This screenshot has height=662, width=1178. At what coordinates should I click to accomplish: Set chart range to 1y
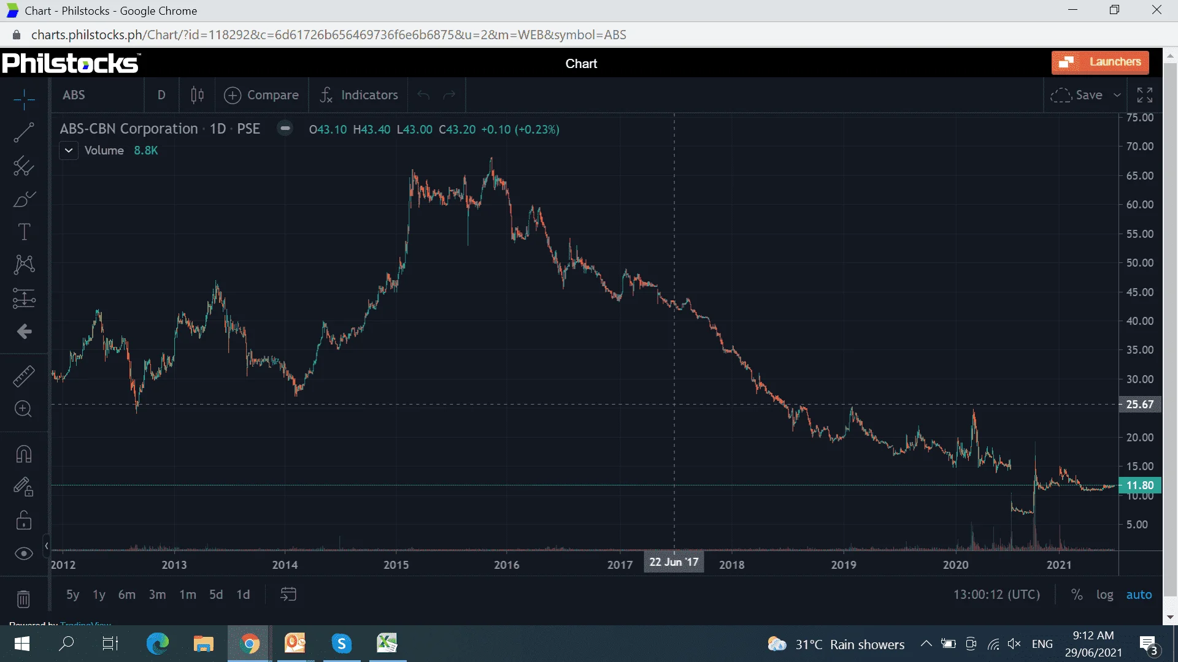tap(99, 595)
